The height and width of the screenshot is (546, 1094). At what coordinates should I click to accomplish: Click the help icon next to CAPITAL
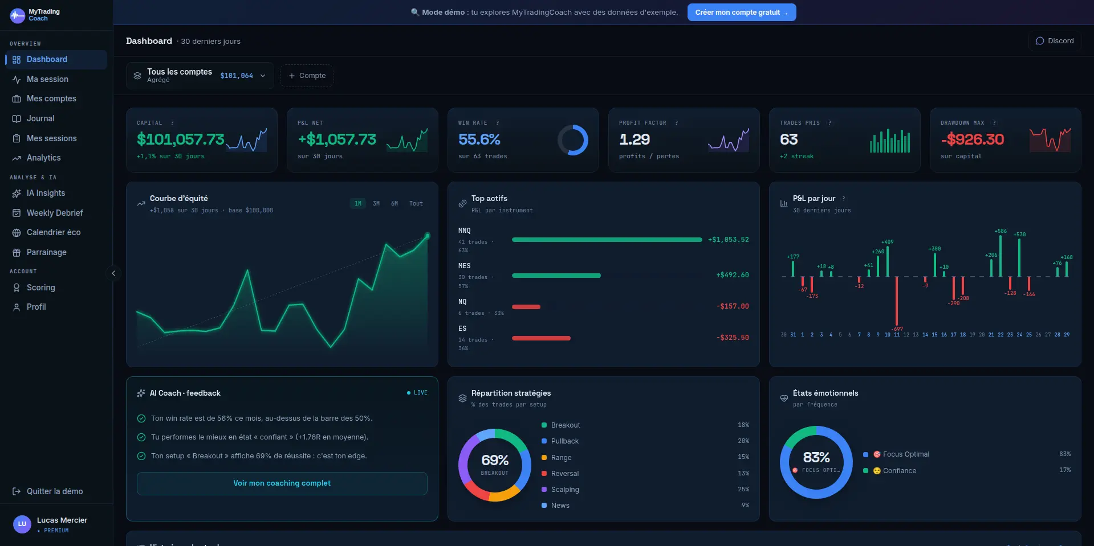(172, 123)
